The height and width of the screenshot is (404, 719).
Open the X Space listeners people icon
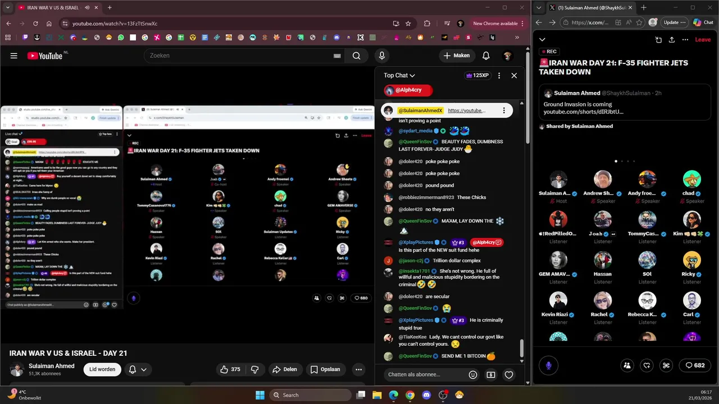click(627, 365)
